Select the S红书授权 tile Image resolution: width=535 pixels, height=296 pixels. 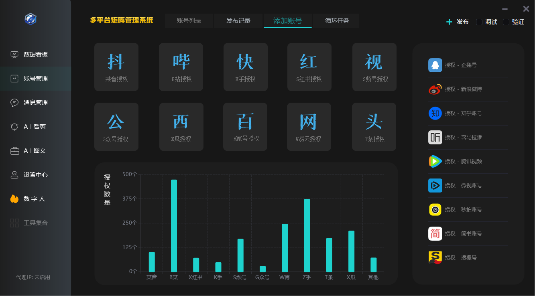pos(309,67)
